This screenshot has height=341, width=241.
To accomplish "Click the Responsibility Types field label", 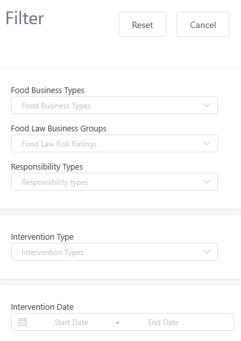I will click(x=47, y=167).
